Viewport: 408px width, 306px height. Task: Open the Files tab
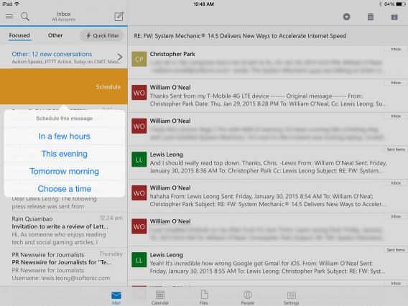point(204,298)
